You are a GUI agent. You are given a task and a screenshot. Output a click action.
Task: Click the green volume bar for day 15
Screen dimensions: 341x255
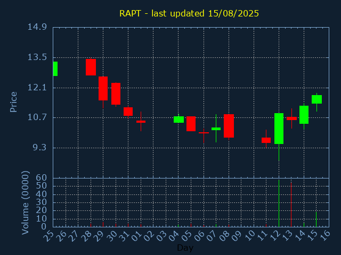316,219
